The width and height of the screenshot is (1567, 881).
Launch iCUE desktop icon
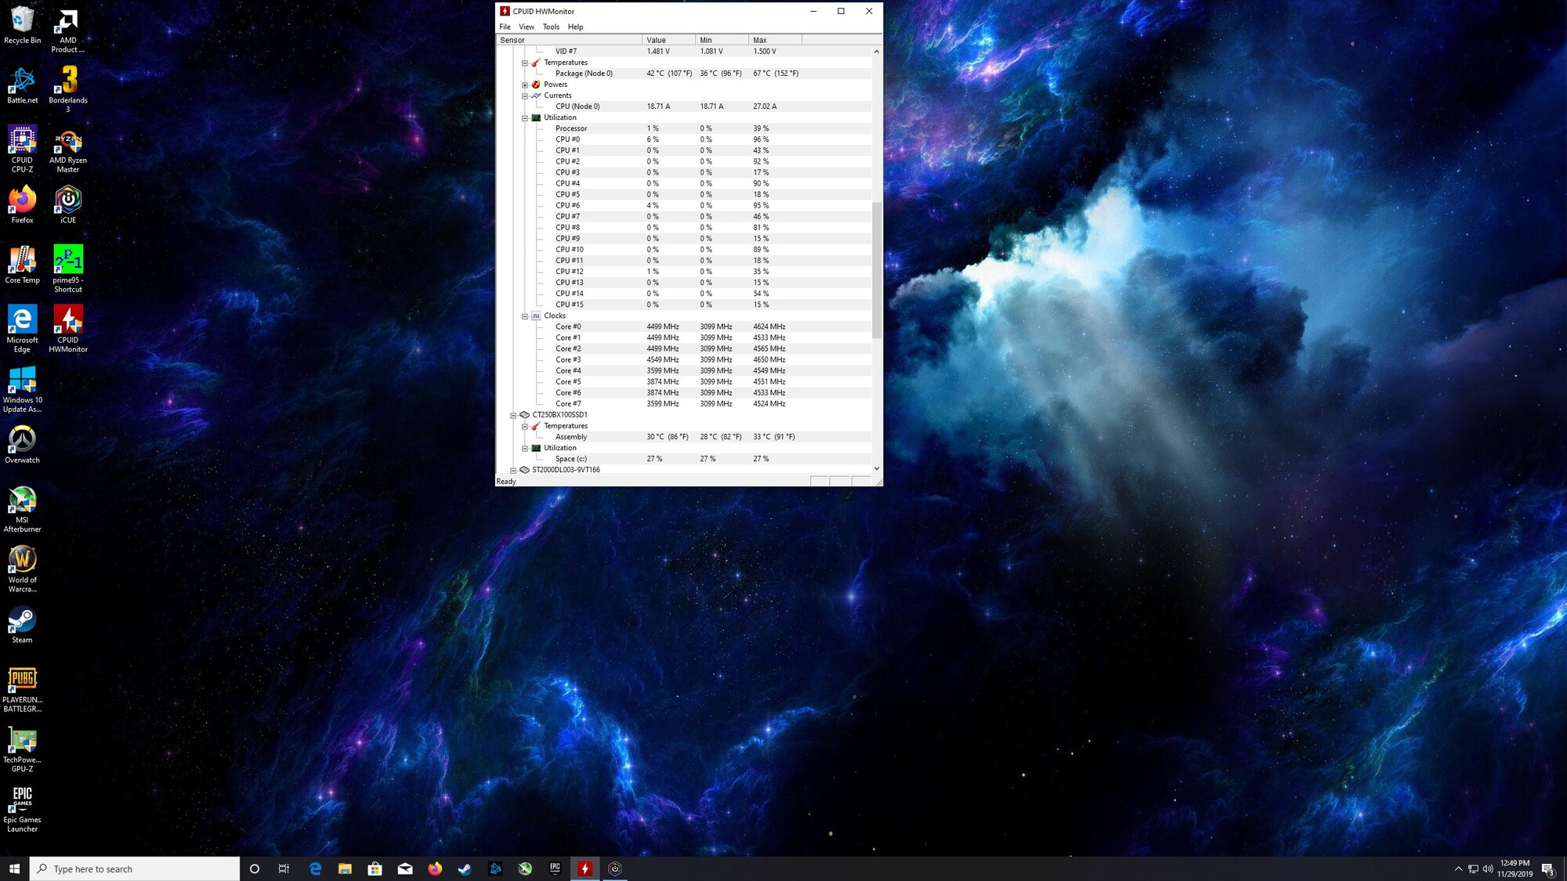tap(68, 201)
